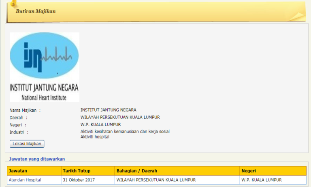Screen dimensions: 311x187
Task: Select the Tarikh Tutup column header
Action: pos(88,171)
